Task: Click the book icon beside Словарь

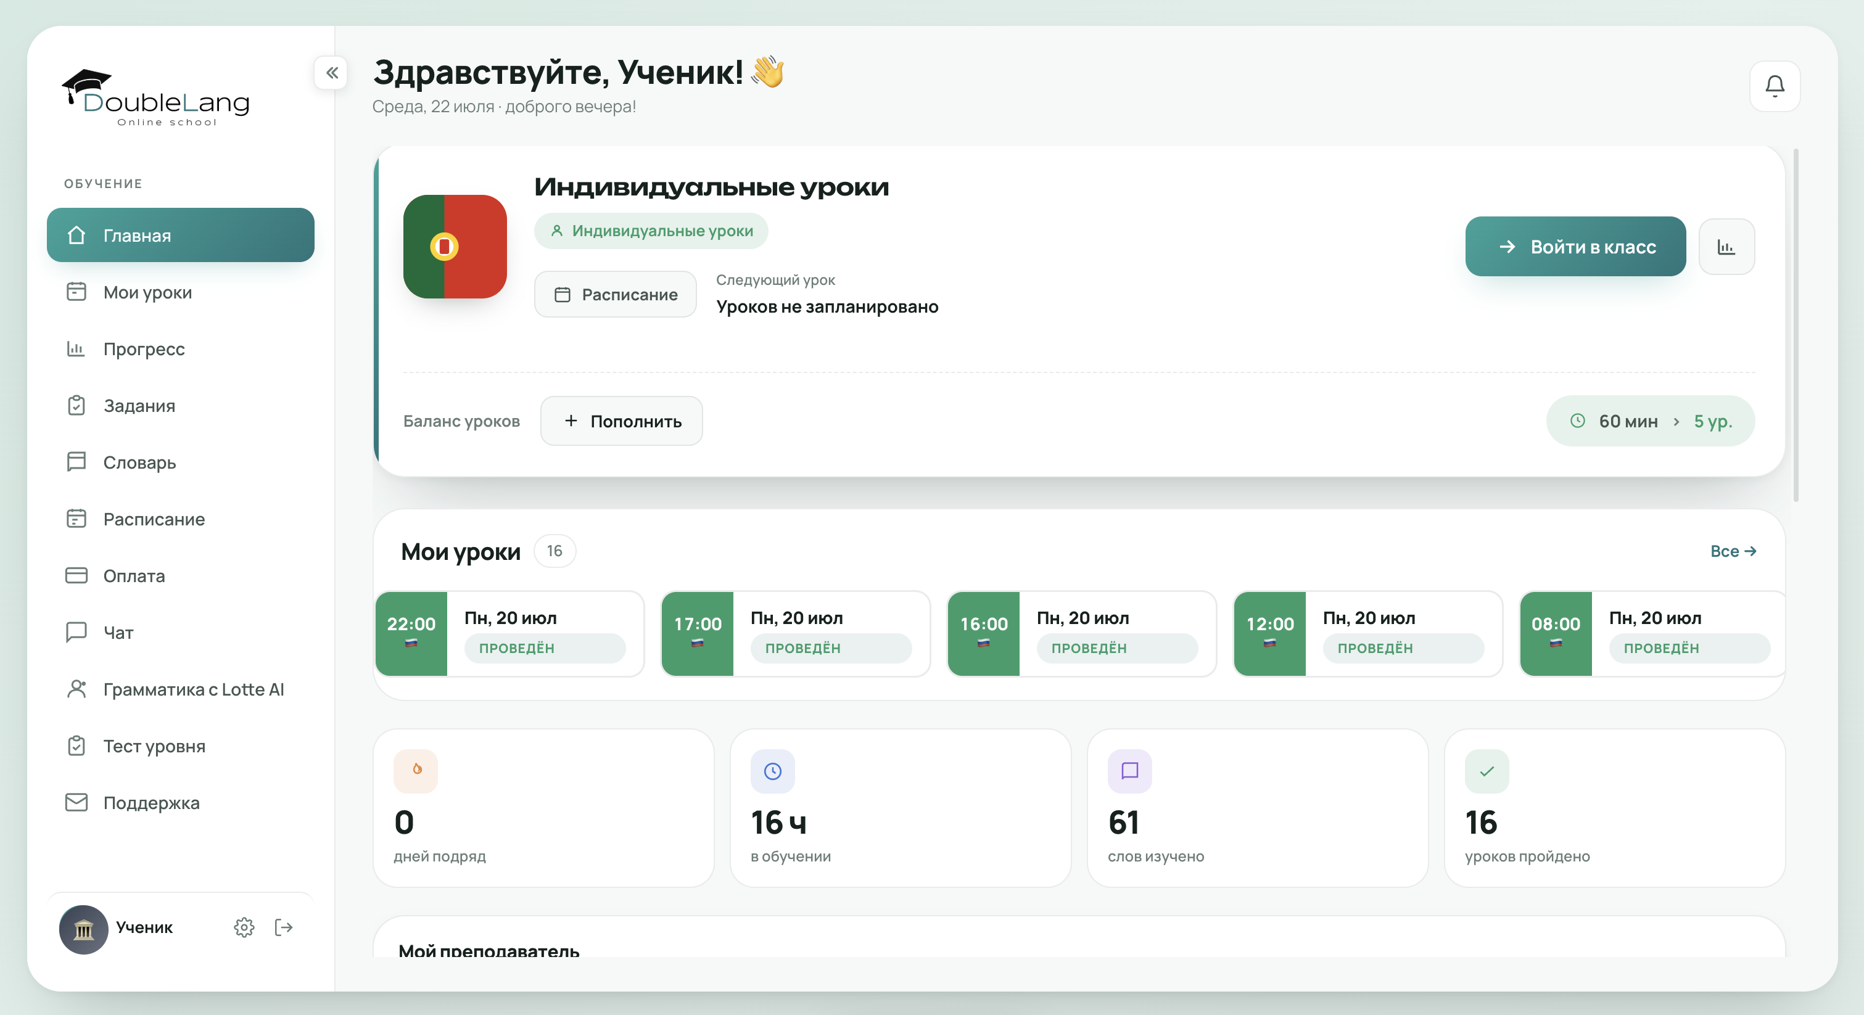Action: 76,462
